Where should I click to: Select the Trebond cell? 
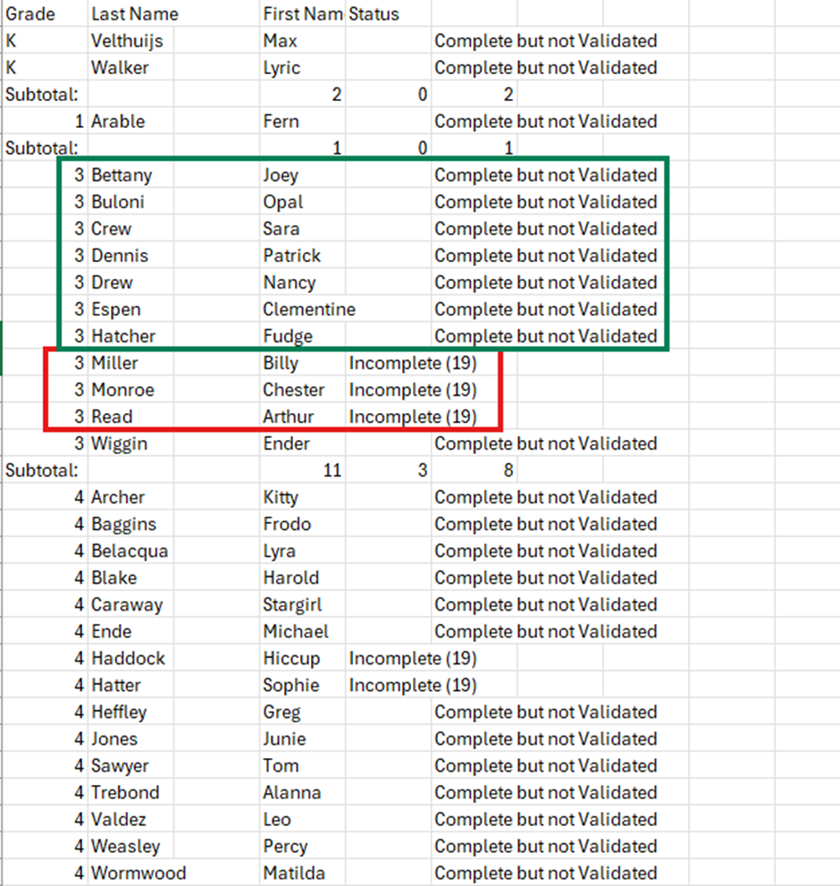131,792
